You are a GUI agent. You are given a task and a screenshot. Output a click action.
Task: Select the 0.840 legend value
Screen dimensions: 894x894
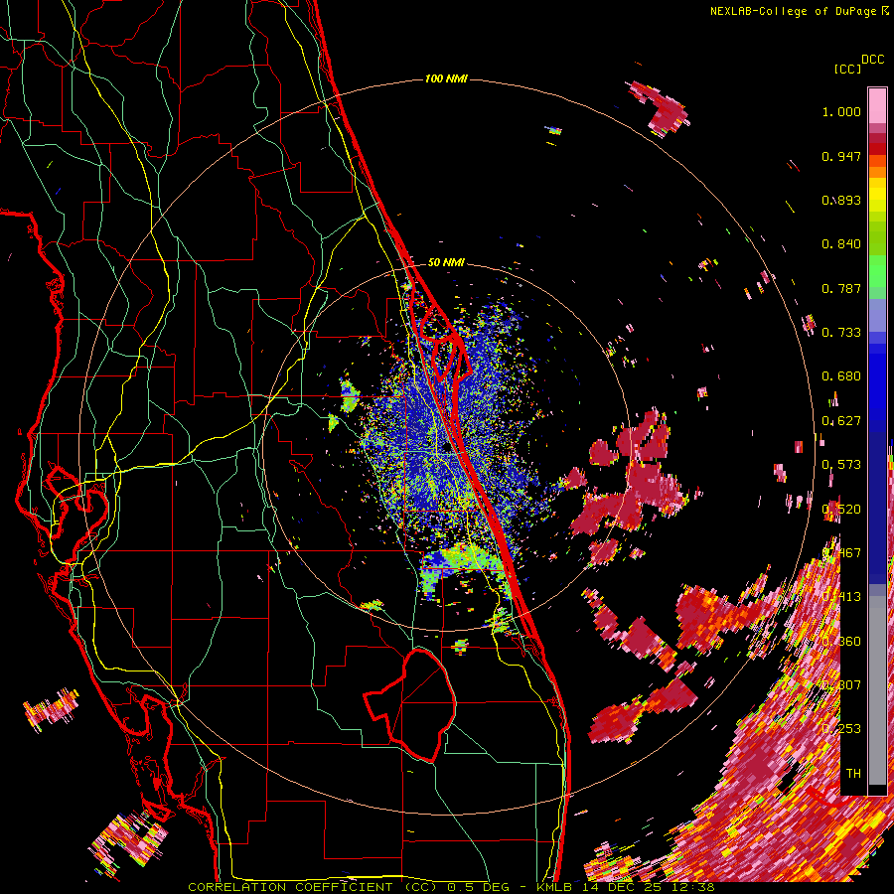point(841,244)
